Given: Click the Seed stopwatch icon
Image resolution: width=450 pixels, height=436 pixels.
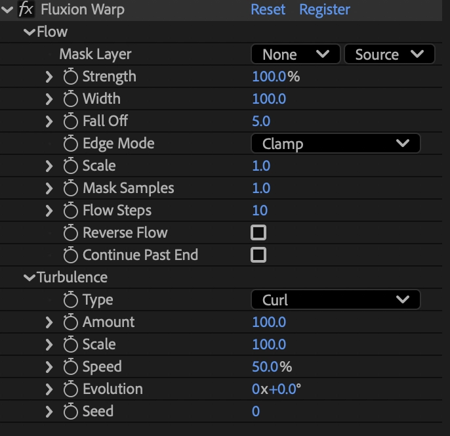Looking at the screenshot, I should (x=71, y=412).
